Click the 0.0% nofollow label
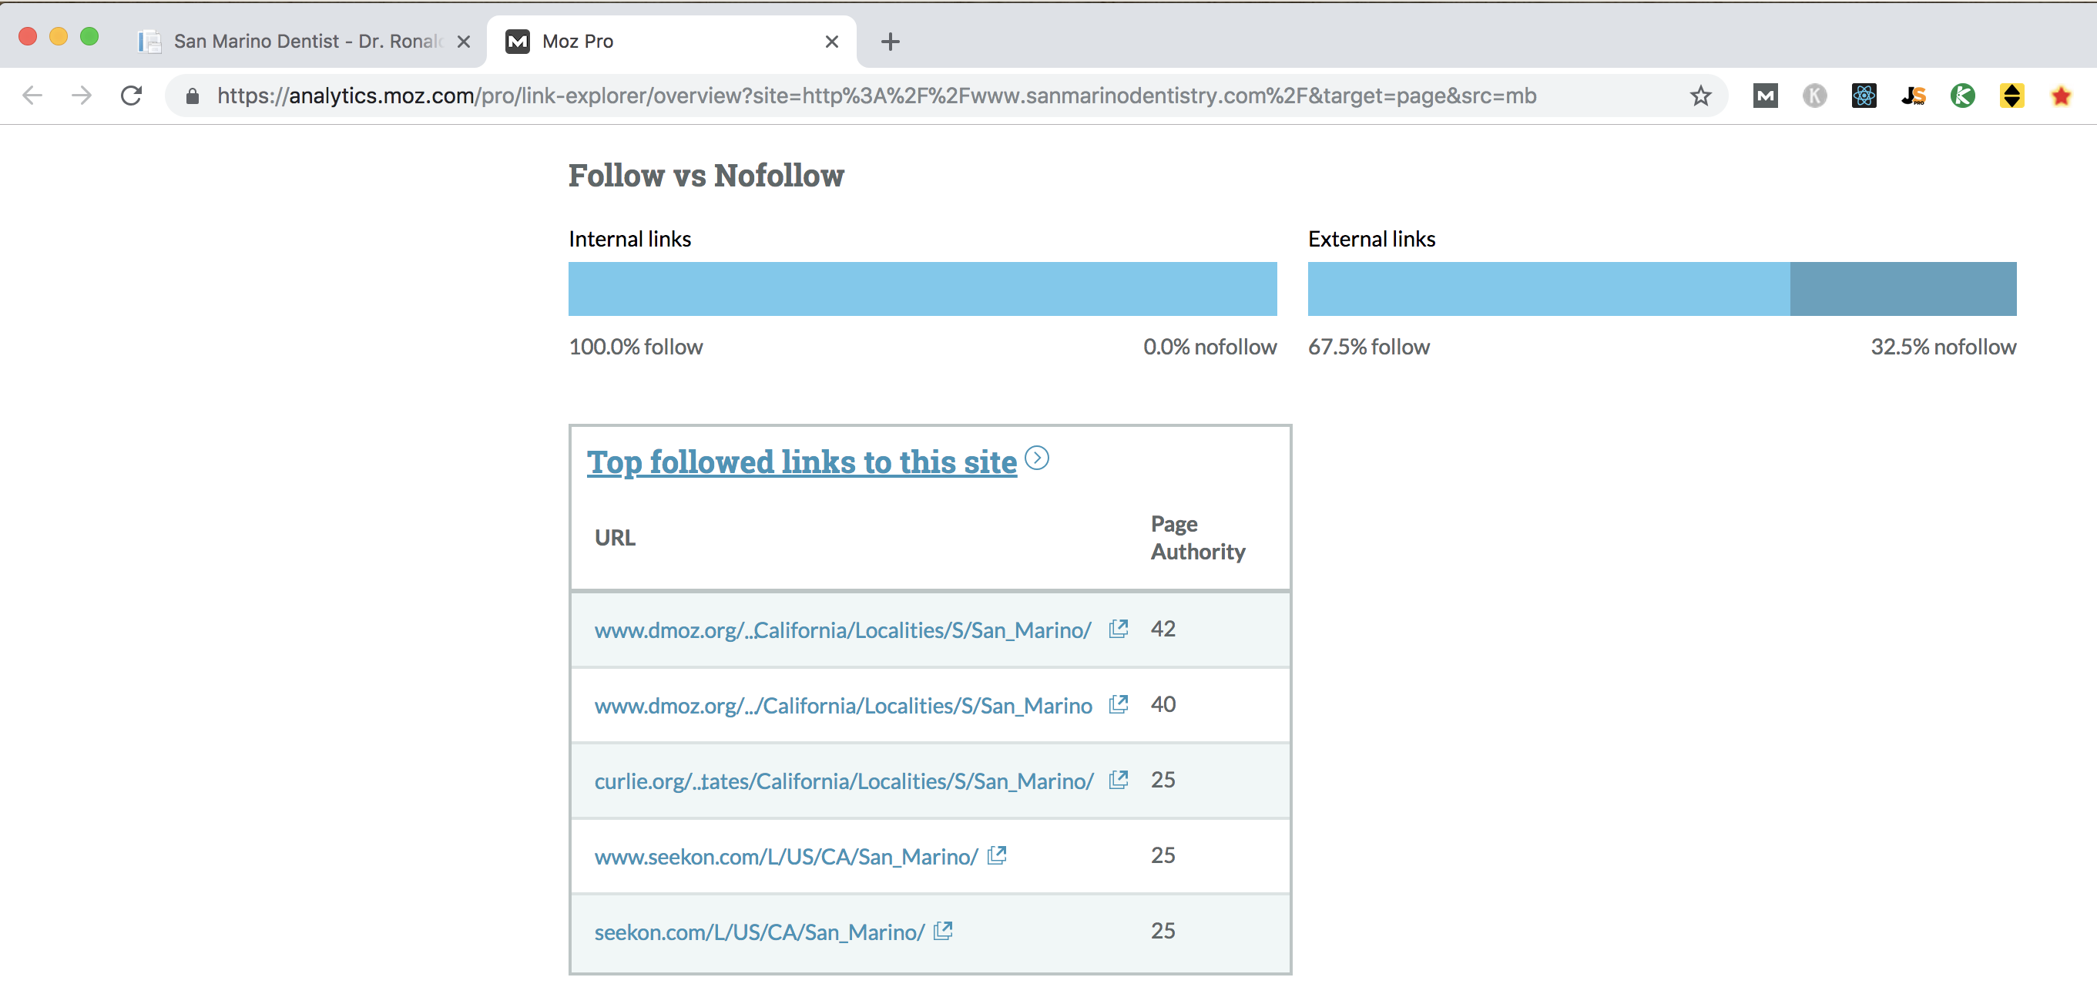Screen dimensions: 2097x994 click(x=1210, y=347)
